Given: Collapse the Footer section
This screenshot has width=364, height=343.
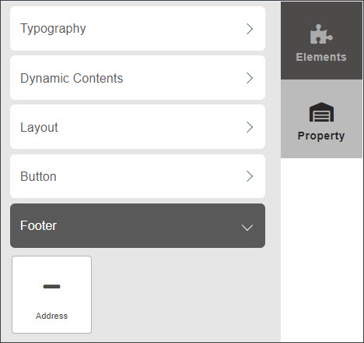Looking at the screenshot, I should point(138,225).
